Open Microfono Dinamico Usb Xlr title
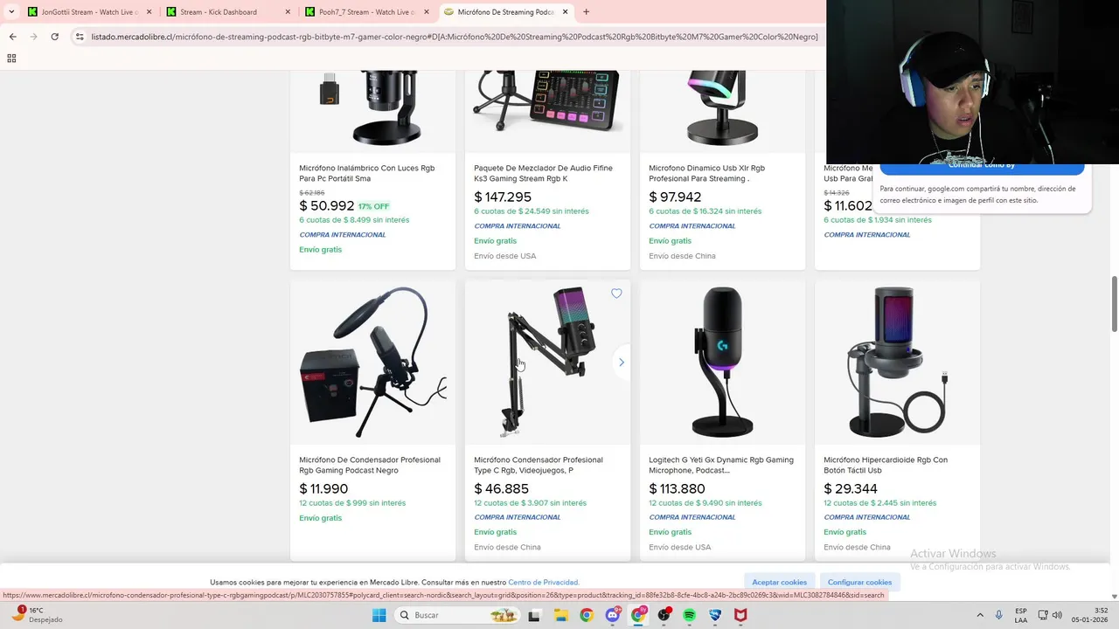Viewport: 1119px width, 629px height. coord(706,173)
